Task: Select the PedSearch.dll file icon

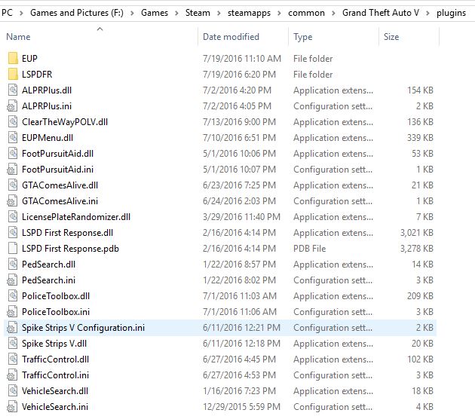Action: (x=12, y=265)
